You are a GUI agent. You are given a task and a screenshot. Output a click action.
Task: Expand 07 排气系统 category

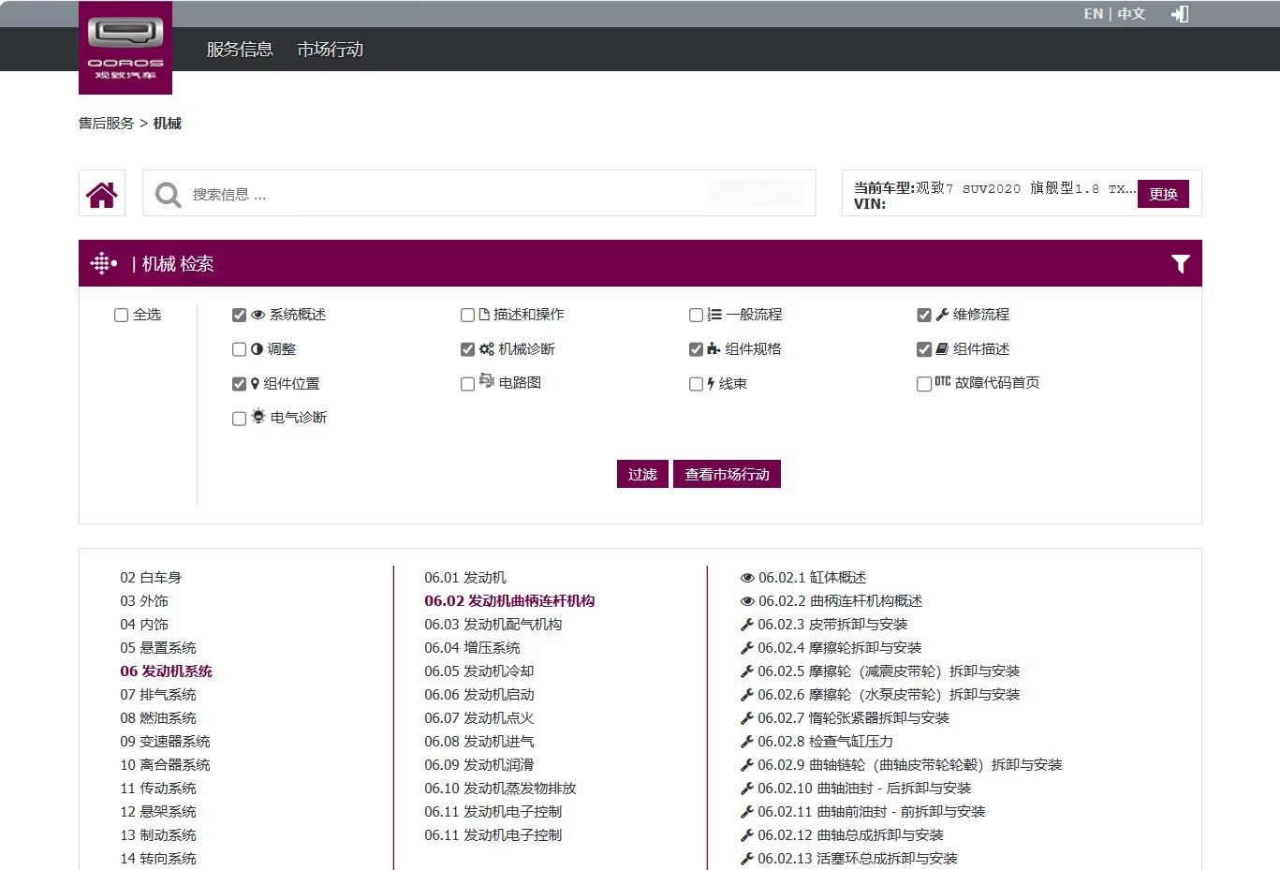click(157, 695)
